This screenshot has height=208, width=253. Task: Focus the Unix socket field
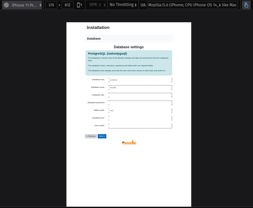click(140, 126)
